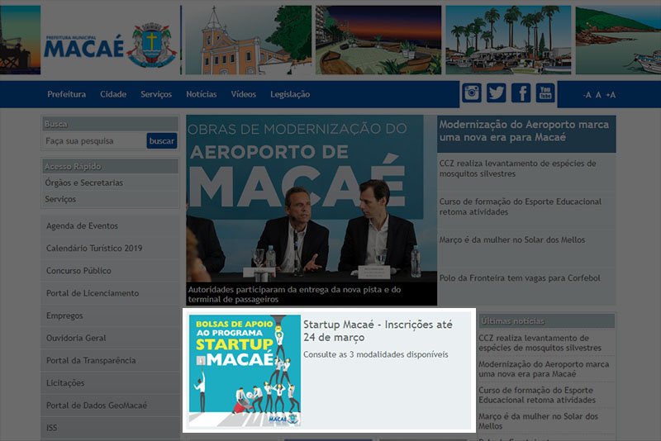Click the Prefeitura Municipal Macaé logo

[111, 45]
